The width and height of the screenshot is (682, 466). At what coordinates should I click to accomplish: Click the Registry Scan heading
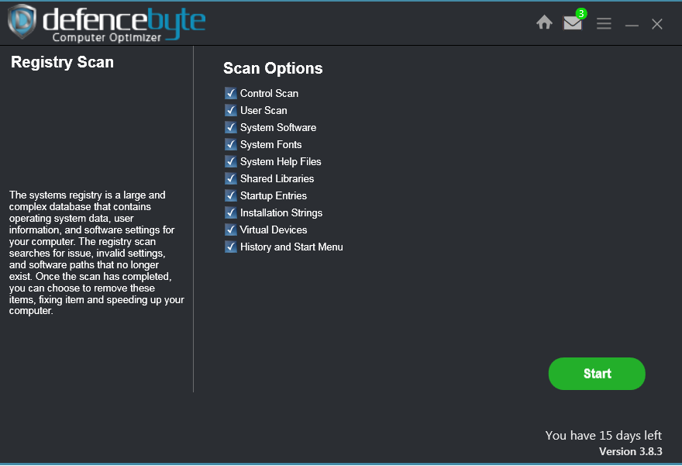click(62, 62)
